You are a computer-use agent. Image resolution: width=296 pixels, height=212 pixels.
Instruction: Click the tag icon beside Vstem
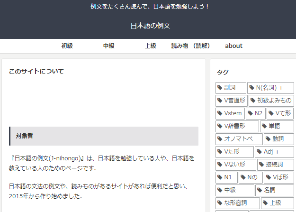tap(220, 113)
